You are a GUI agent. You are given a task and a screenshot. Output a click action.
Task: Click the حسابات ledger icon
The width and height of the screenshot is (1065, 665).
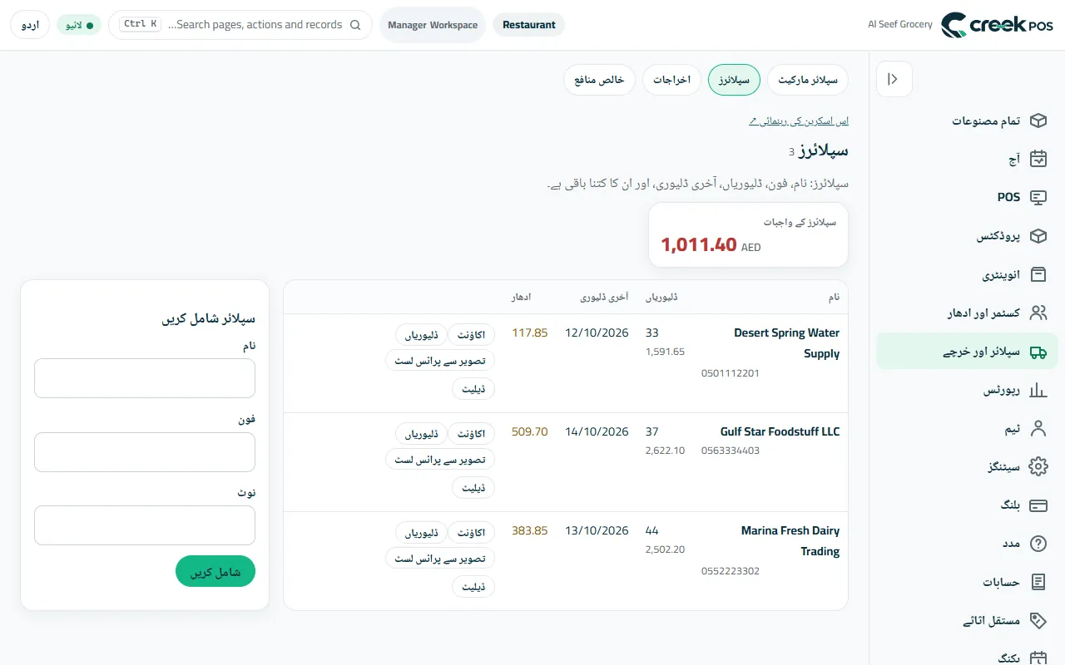[x=1038, y=582]
